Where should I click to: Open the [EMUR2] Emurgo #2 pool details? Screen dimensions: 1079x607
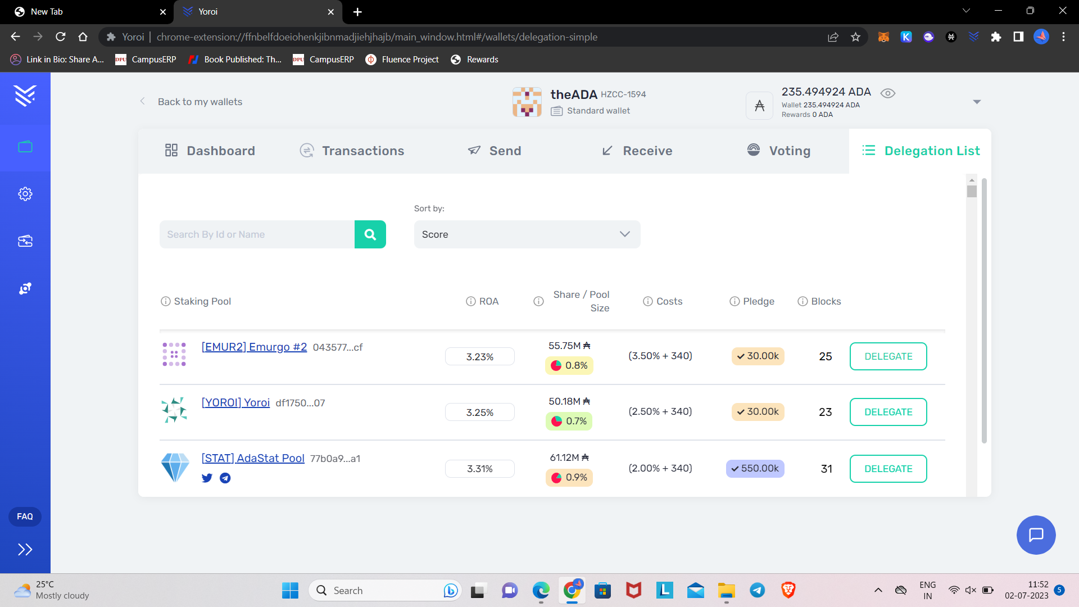coord(254,347)
